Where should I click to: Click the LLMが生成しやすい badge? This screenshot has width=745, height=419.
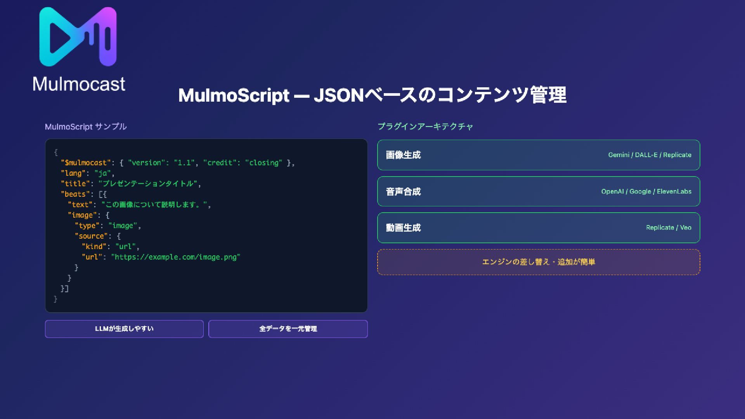pos(124,329)
